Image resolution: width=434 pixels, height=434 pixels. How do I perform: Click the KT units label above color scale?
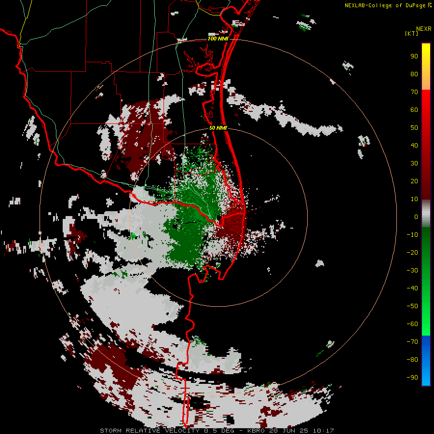coord(412,33)
